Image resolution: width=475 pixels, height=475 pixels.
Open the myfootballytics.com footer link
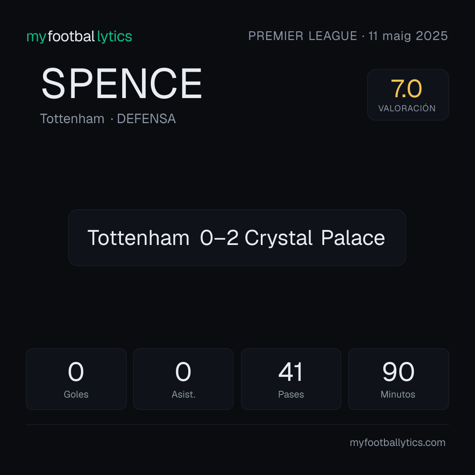pos(398,442)
